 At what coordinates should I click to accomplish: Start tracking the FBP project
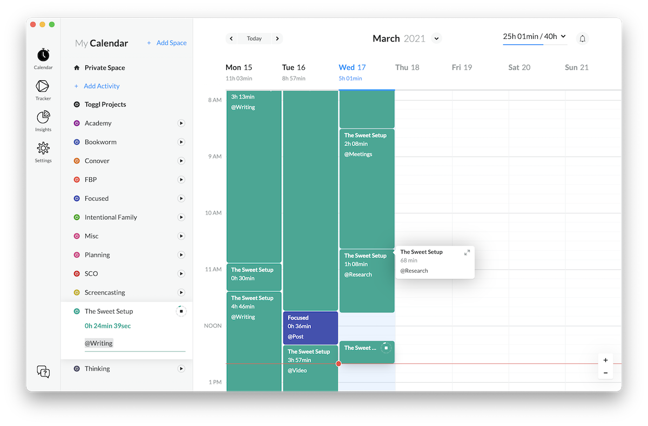click(x=181, y=180)
